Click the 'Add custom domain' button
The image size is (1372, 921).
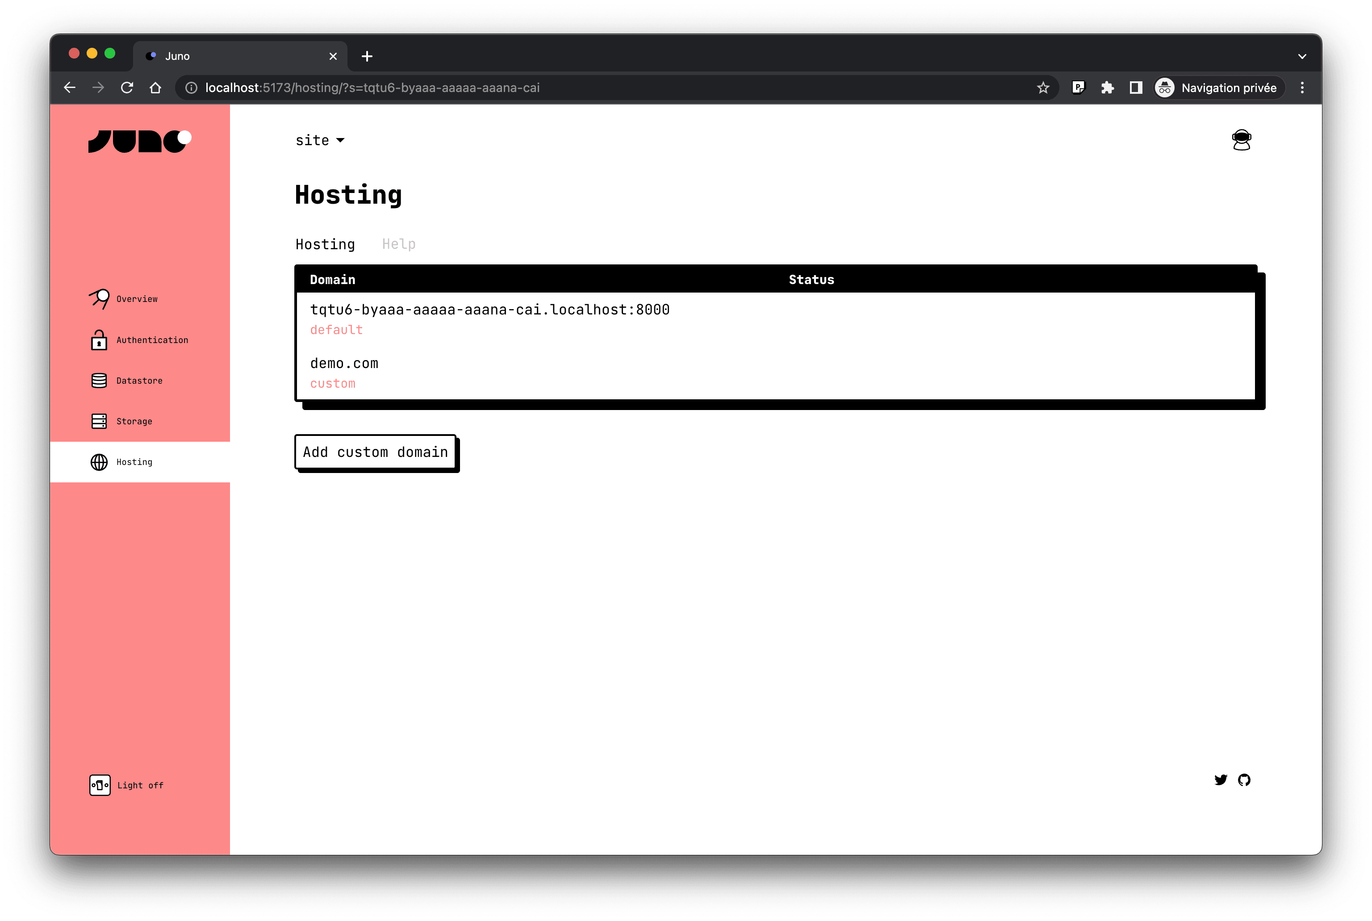[375, 452]
